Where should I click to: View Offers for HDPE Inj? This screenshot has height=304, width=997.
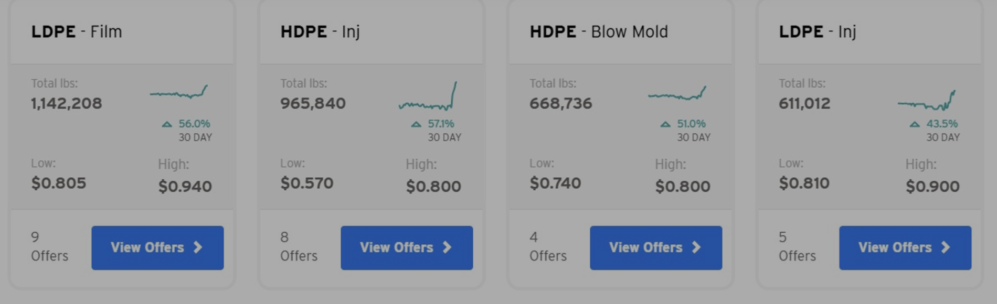click(x=407, y=248)
